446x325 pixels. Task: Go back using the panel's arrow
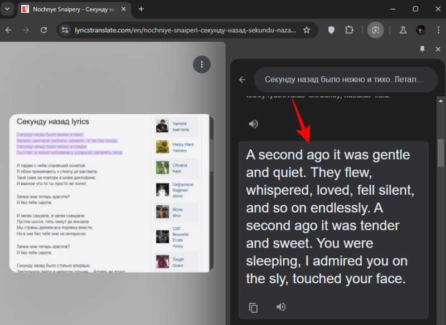(241, 80)
